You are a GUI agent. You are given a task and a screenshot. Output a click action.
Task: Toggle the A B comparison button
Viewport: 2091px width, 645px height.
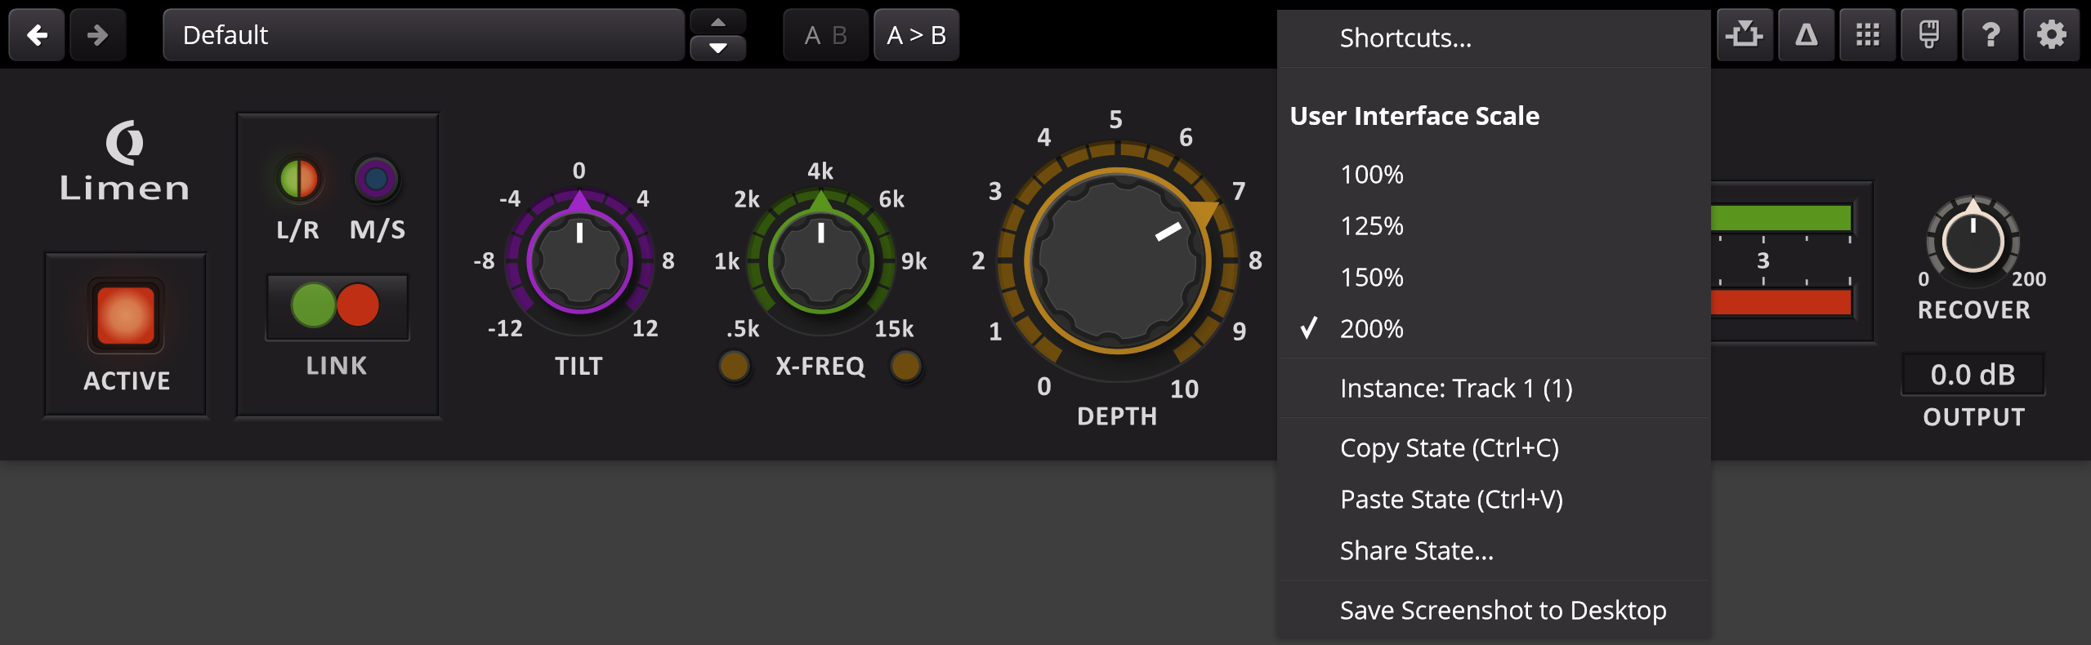point(825,35)
